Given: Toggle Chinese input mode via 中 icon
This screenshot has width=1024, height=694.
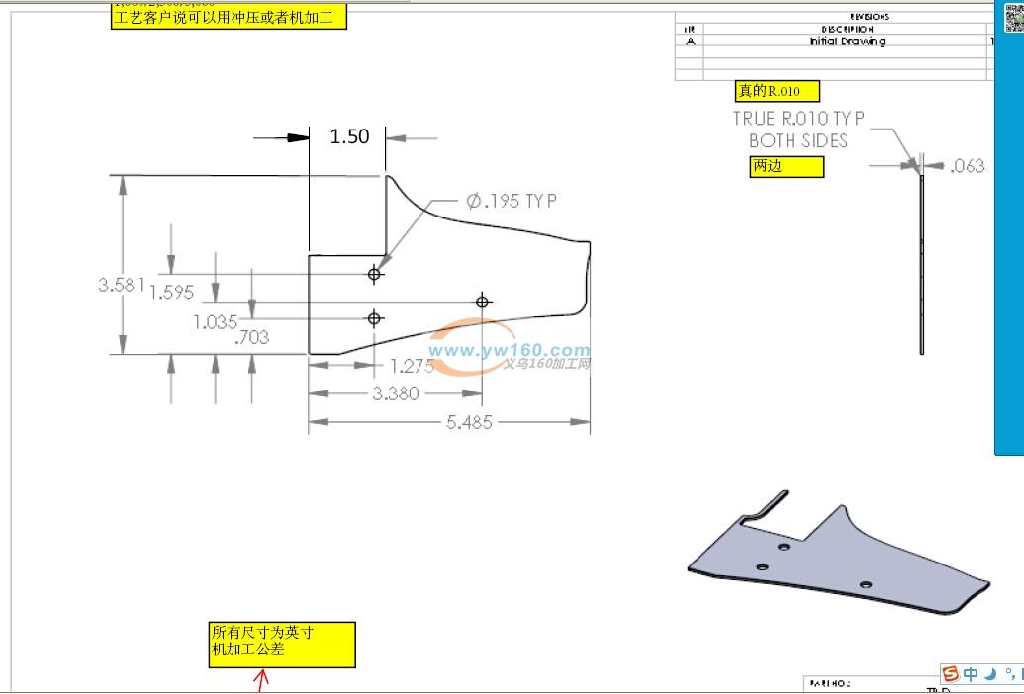Looking at the screenshot, I should 971,674.
